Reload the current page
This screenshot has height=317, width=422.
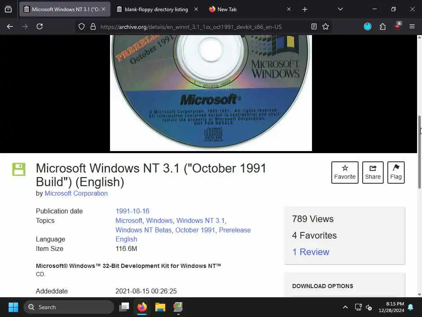[x=40, y=26]
